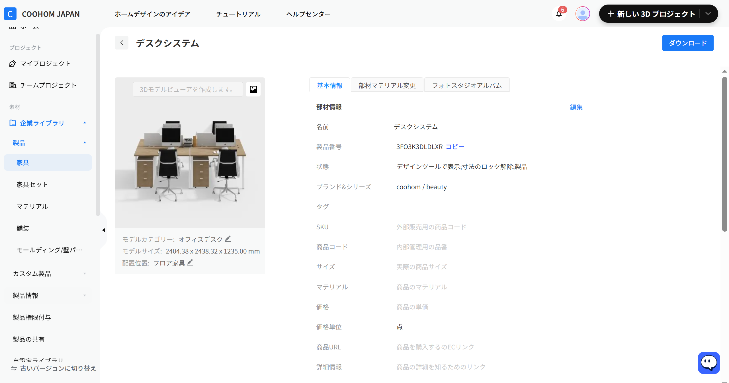
Task: Open チームプロジェクト in the sidebar
Action: point(48,85)
